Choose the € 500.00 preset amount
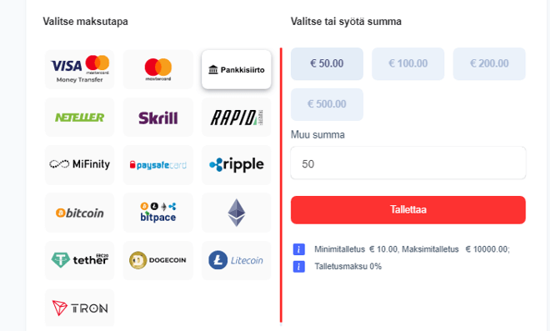 coord(327,104)
